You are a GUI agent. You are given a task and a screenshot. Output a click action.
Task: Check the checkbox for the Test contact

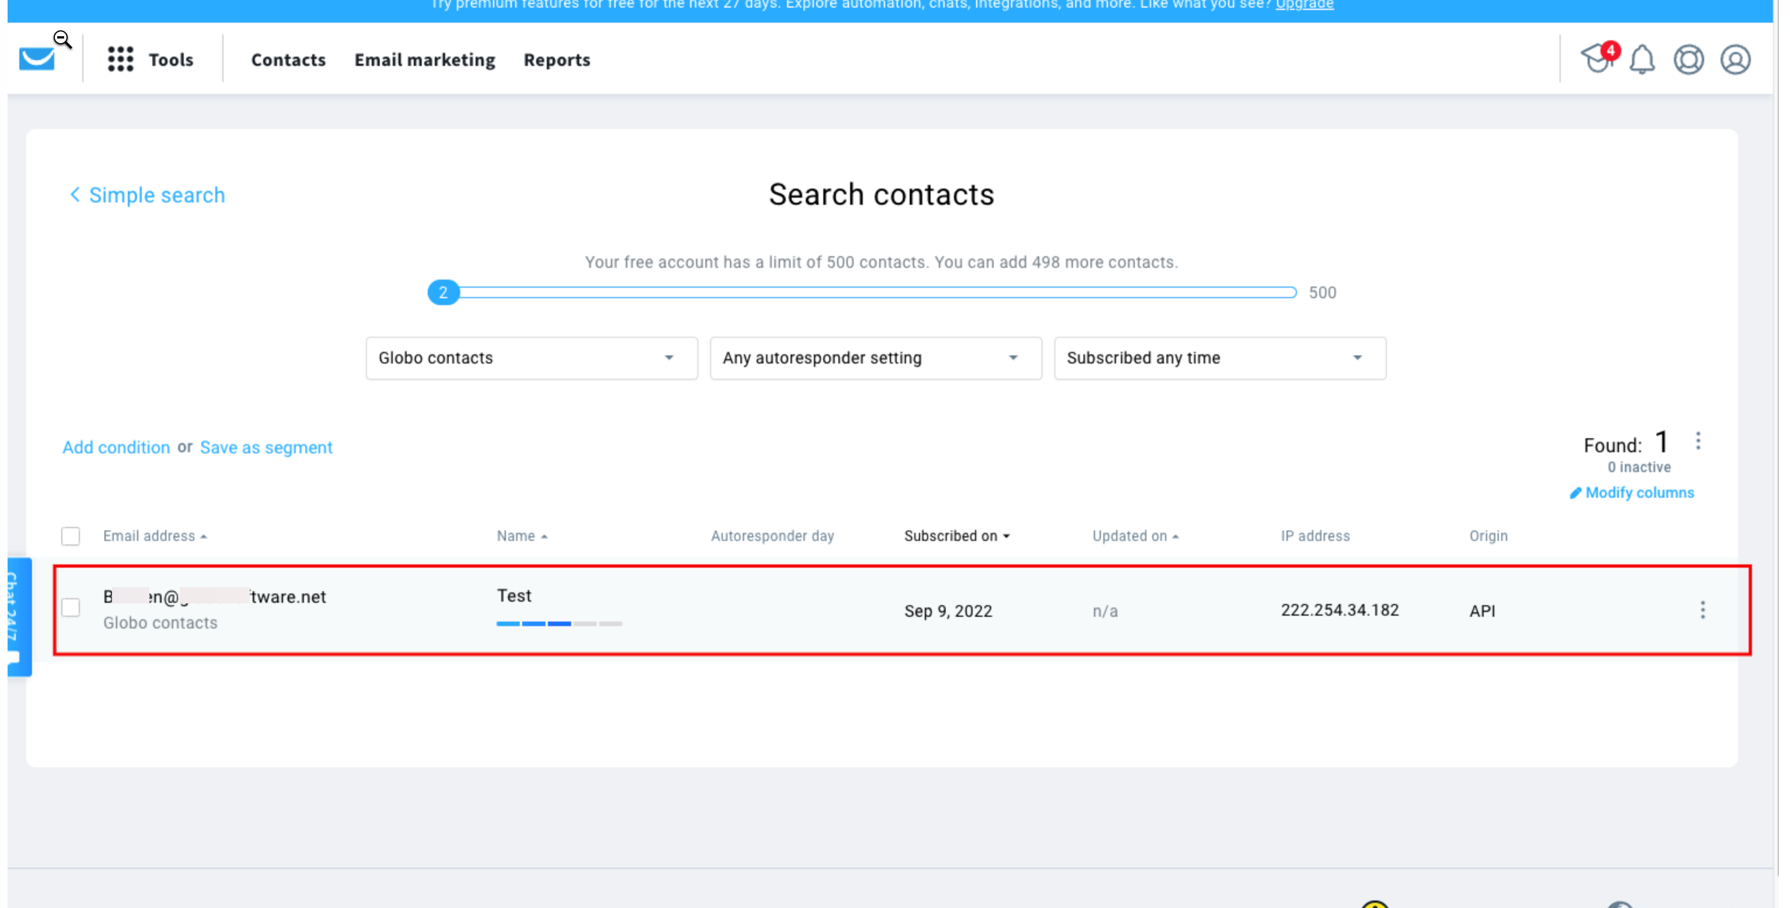(x=70, y=607)
